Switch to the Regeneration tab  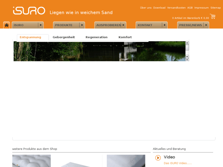coord(96,37)
